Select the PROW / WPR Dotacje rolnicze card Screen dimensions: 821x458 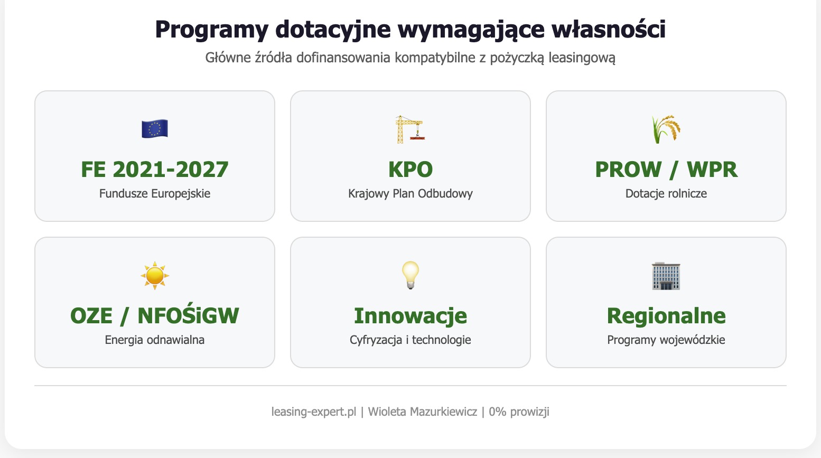point(666,156)
